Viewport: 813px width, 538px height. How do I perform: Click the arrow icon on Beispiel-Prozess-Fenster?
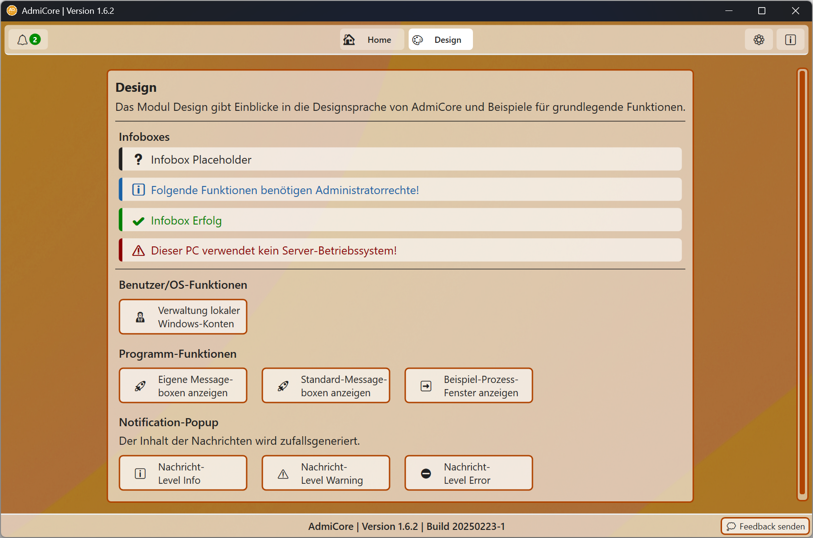click(426, 386)
